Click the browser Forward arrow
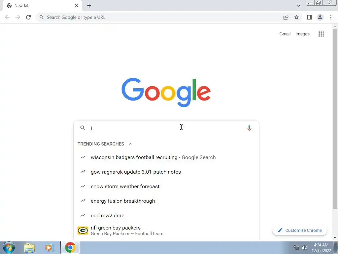Screen dimensions: 338x254 click(18, 17)
